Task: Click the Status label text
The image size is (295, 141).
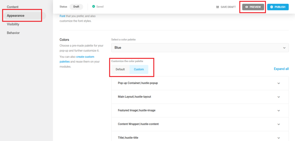Action: click(x=63, y=7)
